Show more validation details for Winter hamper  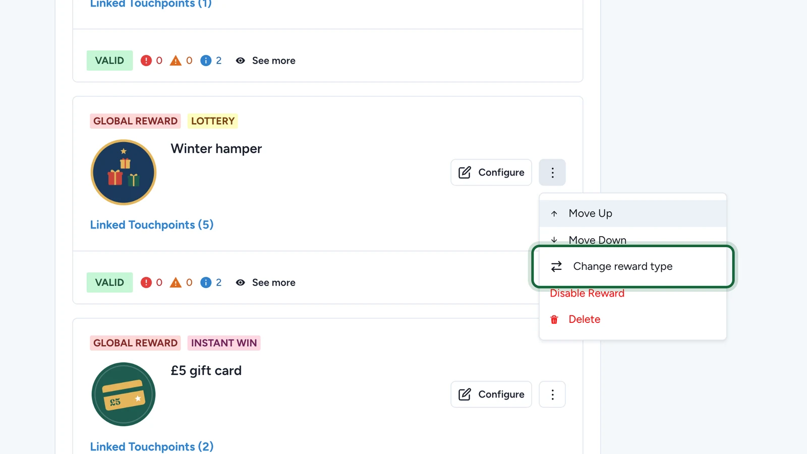(x=266, y=282)
